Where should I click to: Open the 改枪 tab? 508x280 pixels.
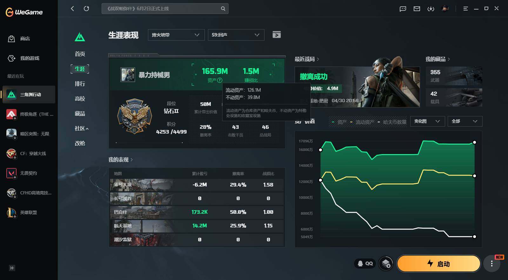[80, 143]
